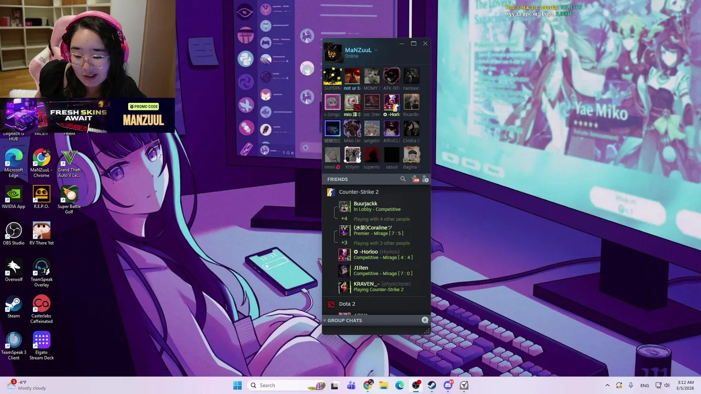This screenshot has width=701, height=394.
Task: Open the friends search magnifier icon
Action: [403, 179]
